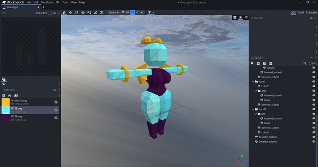This screenshot has width=318, height=167.
Task: Switch to face selection mode
Action: click(x=132, y=12)
